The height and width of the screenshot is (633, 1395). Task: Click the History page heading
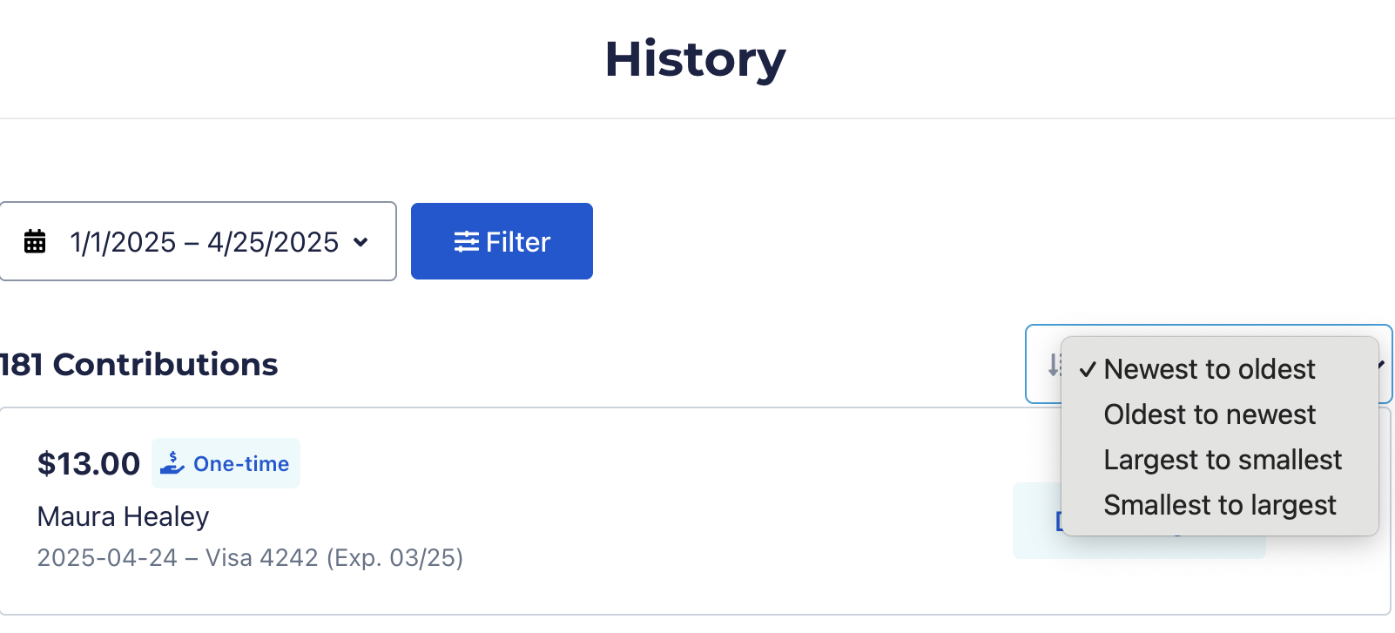pos(695,59)
